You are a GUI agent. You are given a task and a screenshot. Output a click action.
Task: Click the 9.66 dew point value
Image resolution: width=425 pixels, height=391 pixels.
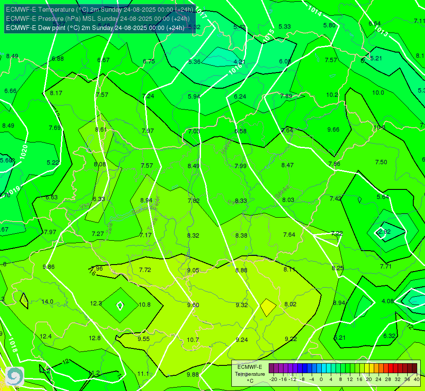tap(333, 130)
